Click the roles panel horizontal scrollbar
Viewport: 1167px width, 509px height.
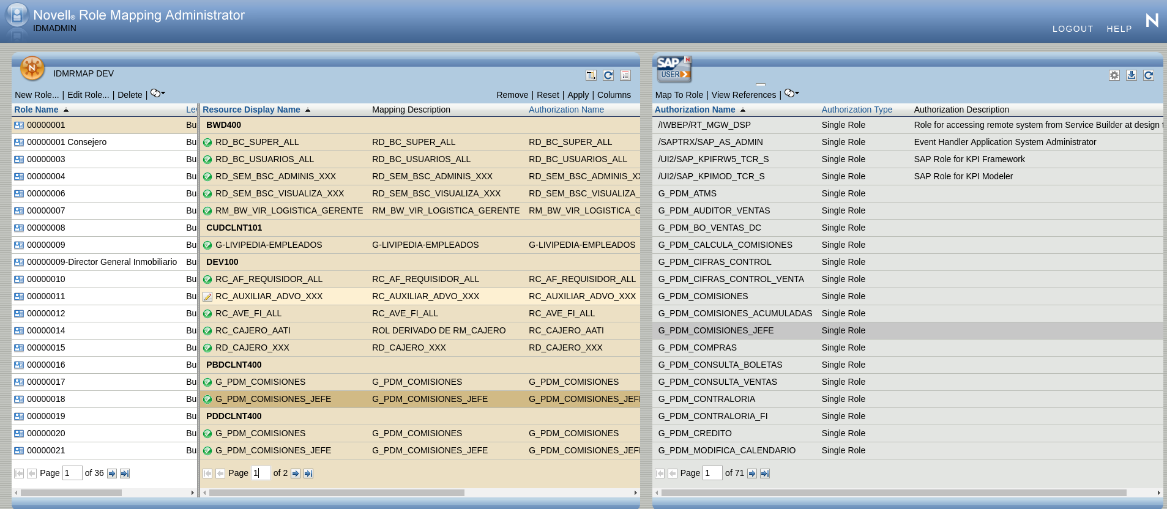(x=71, y=492)
